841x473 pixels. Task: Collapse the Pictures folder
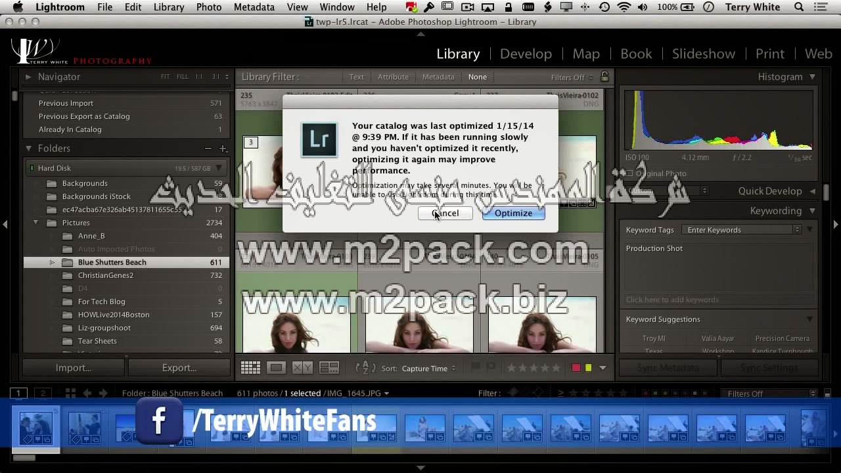coord(35,223)
